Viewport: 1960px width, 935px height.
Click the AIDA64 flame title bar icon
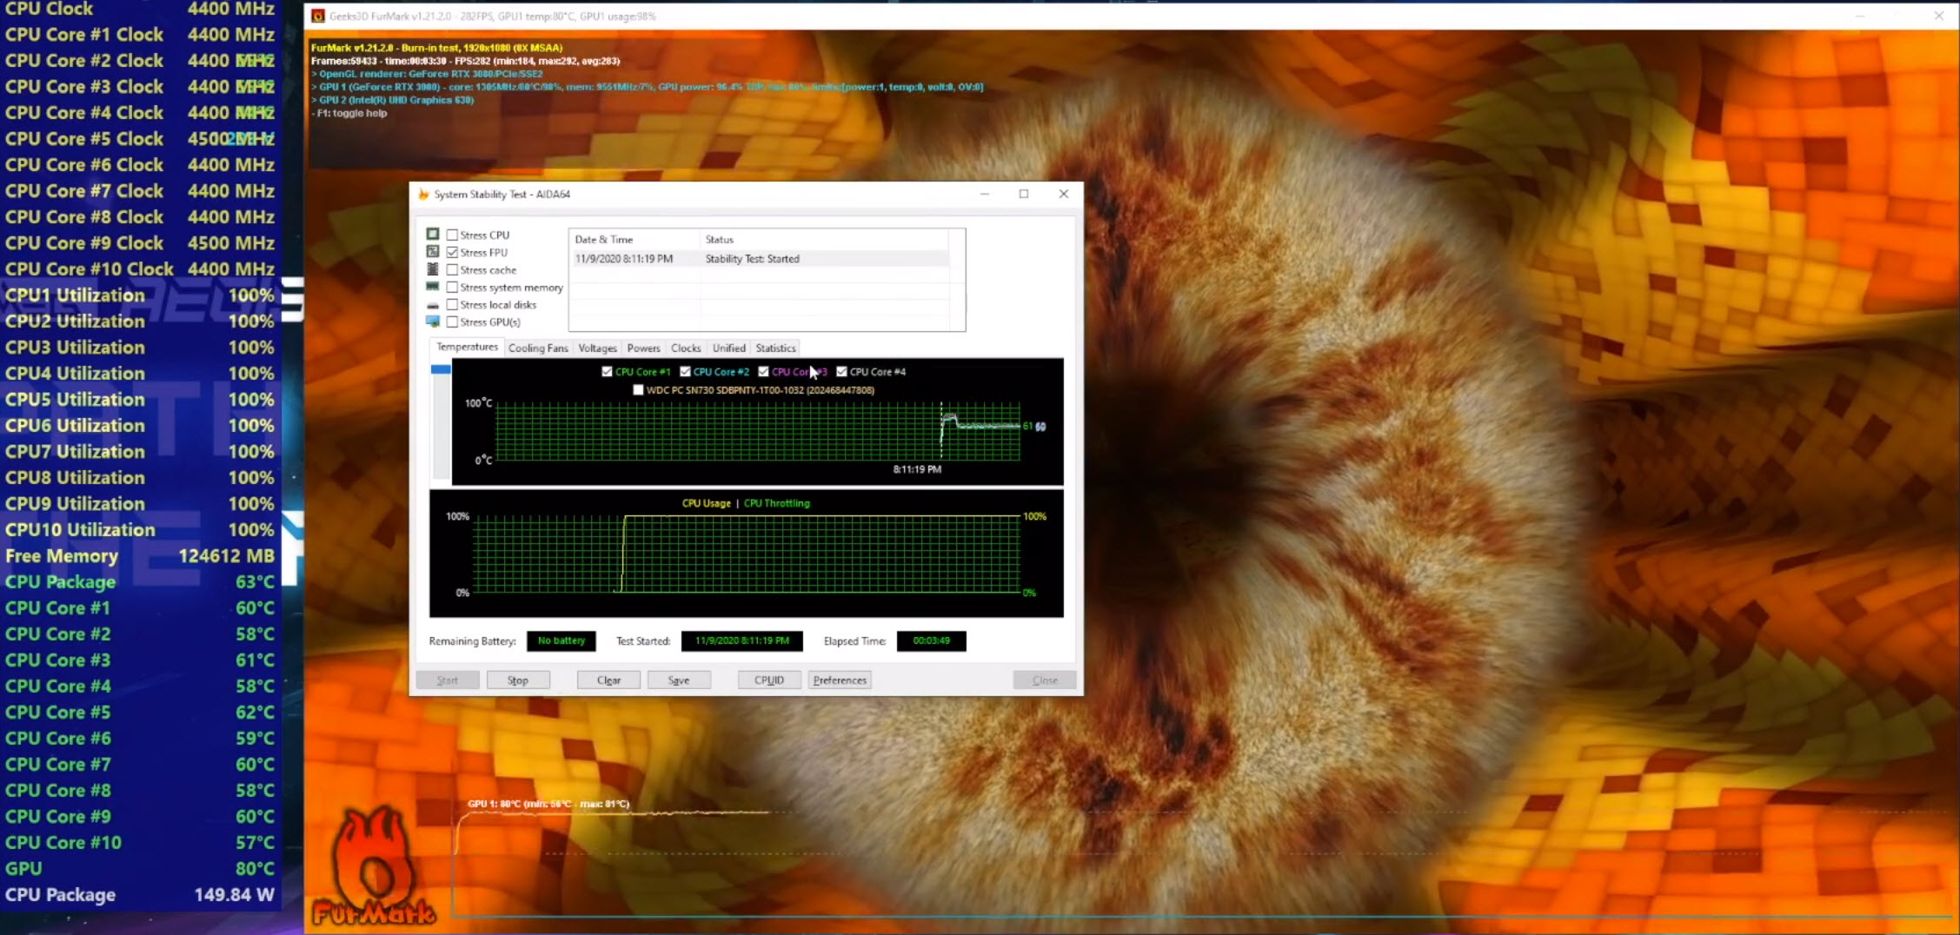point(424,195)
